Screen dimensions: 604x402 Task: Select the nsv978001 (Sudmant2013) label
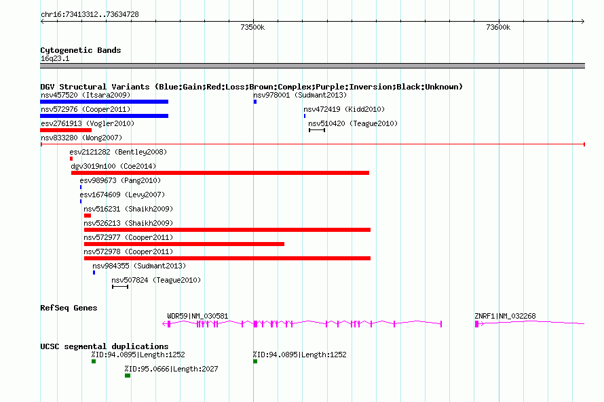pyautogui.click(x=300, y=95)
